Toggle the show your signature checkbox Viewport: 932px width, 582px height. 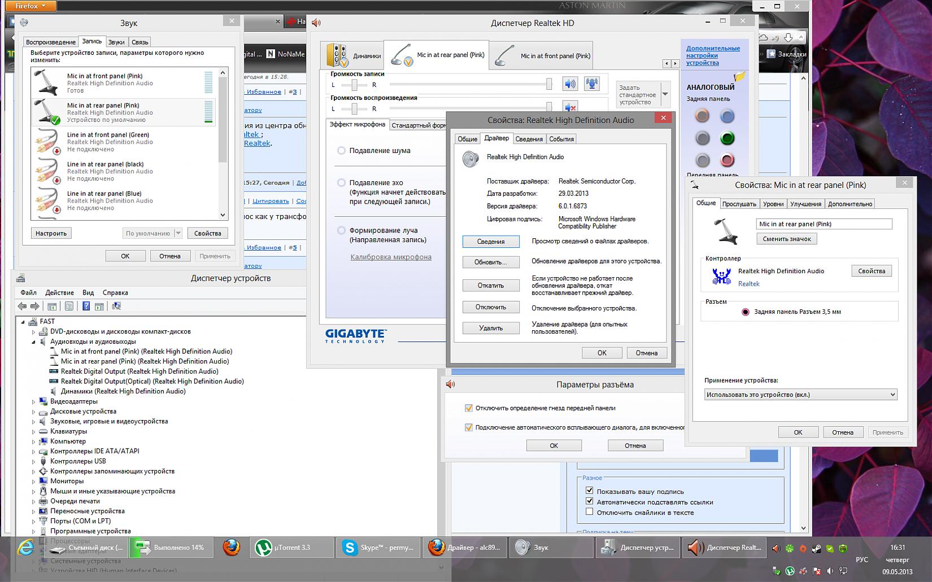[x=589, y=491]
